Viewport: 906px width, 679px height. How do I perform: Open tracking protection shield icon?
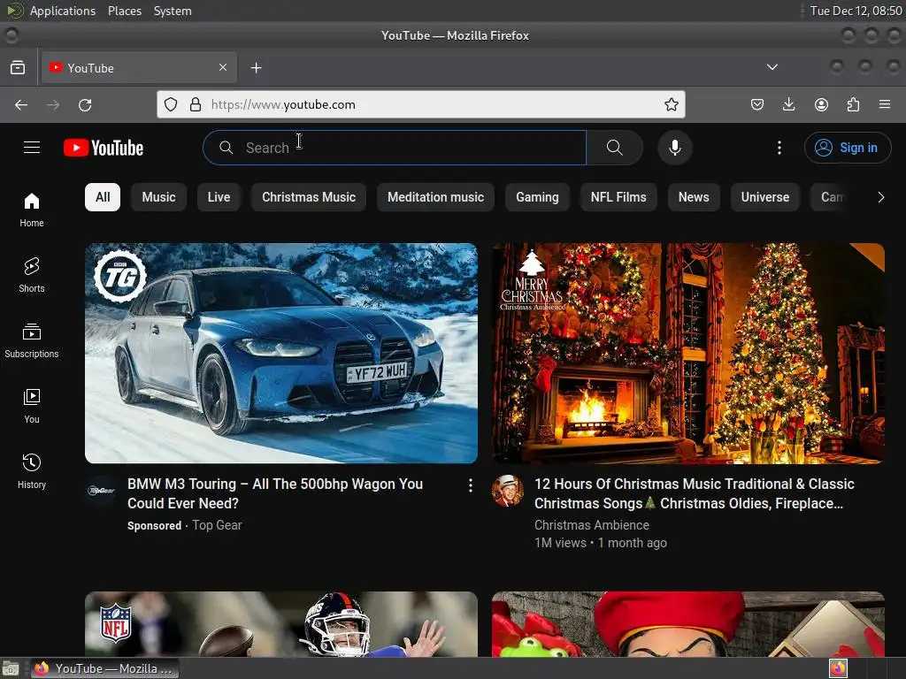171,104
